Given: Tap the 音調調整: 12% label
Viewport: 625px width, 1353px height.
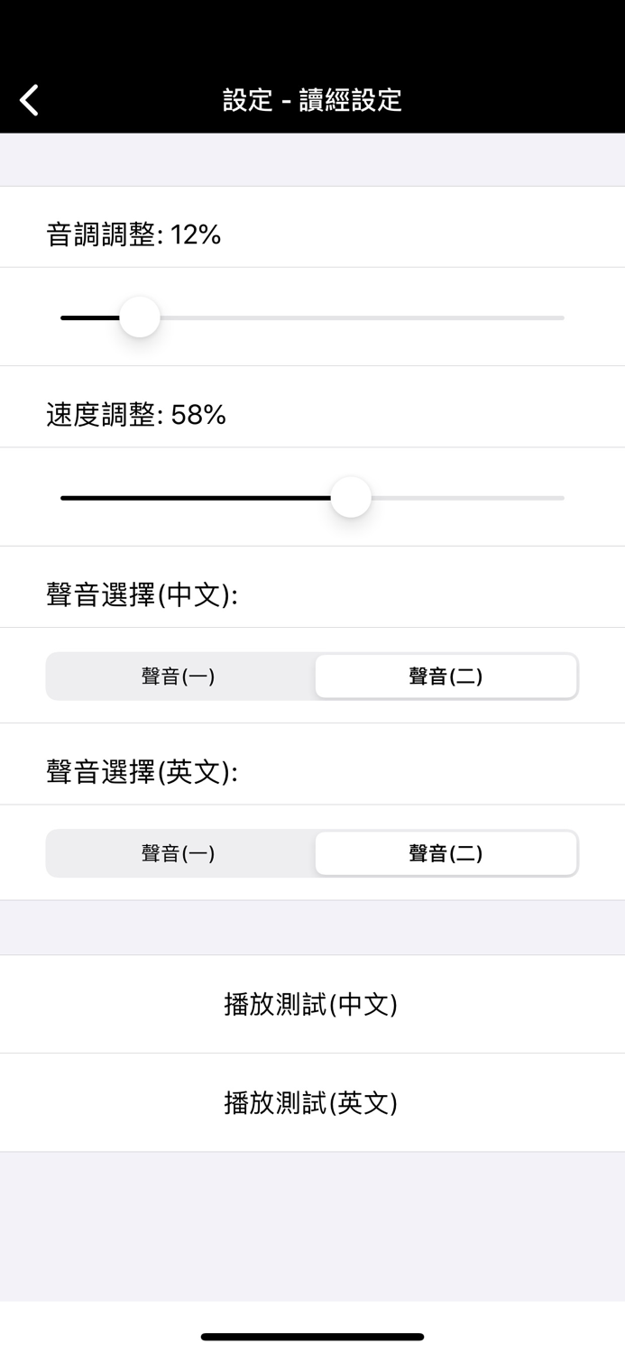Looking at the screenshot, I should 136,235.
